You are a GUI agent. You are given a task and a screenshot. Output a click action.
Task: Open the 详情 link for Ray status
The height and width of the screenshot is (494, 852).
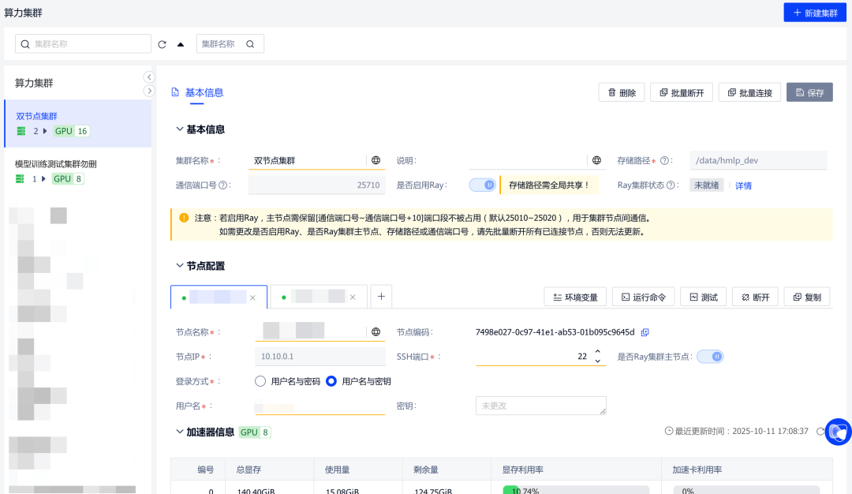coord(743,185)
